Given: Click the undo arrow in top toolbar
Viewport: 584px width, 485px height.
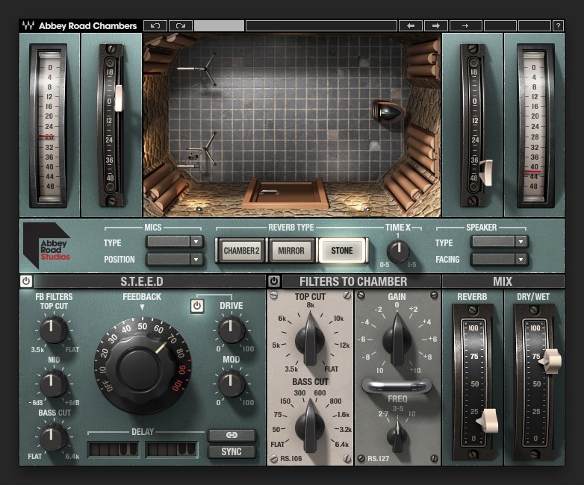Looking at the screenshot, I should pos(155,25).
